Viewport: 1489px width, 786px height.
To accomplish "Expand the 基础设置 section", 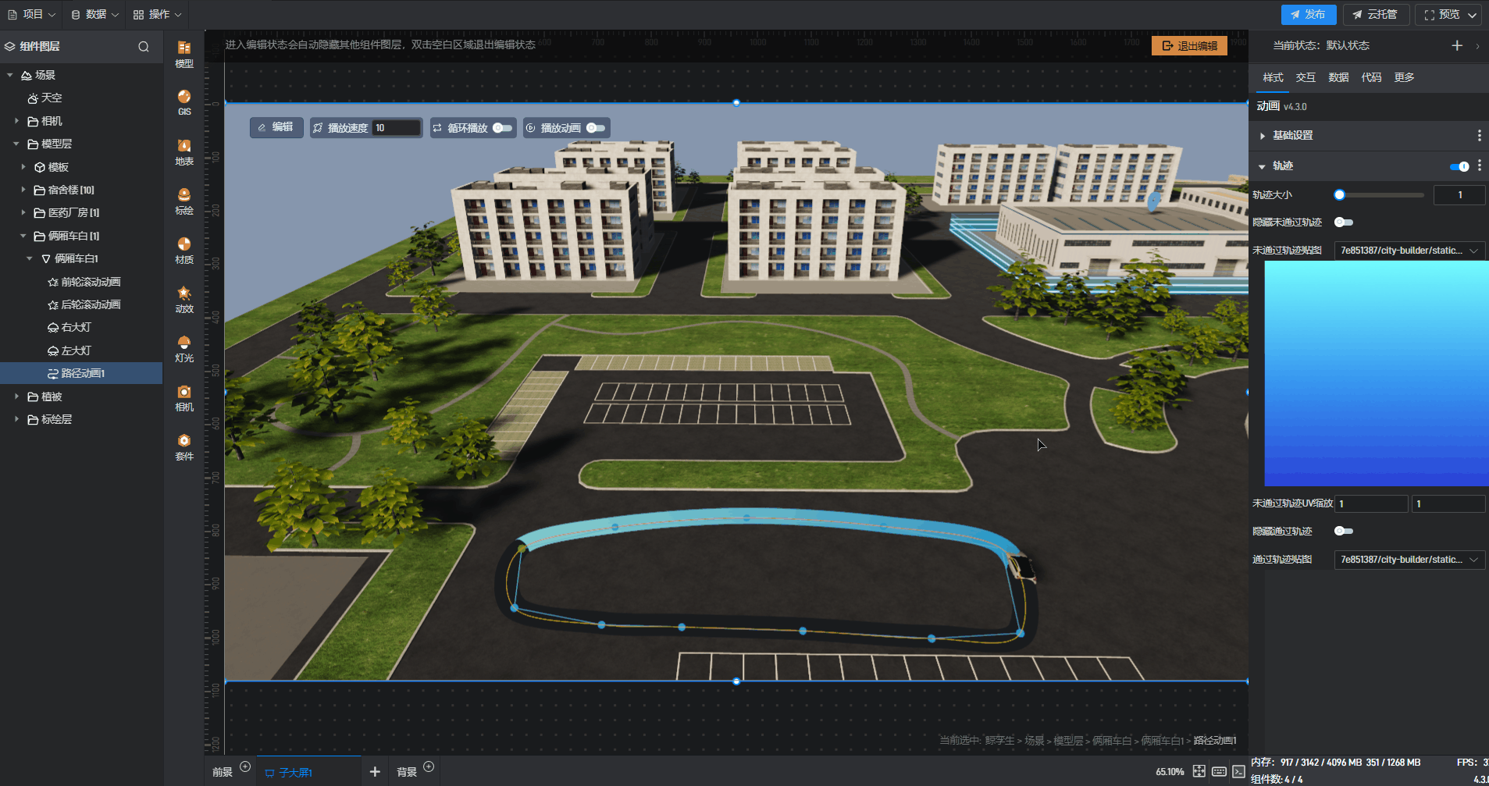I will tap(1263, 136).
